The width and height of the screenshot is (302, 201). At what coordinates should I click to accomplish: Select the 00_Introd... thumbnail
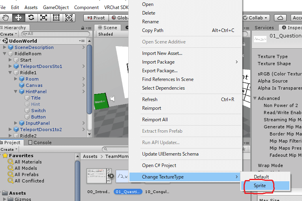click(x=99, y=176)
